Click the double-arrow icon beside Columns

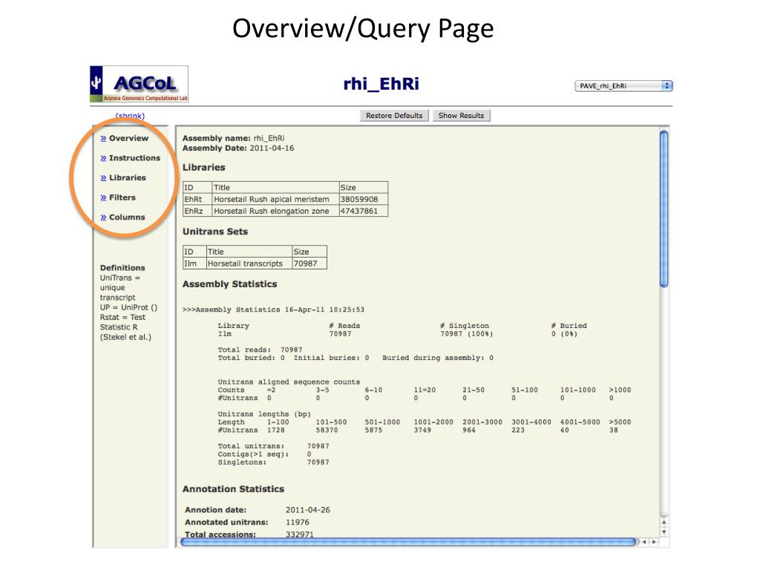coord(103,217)
